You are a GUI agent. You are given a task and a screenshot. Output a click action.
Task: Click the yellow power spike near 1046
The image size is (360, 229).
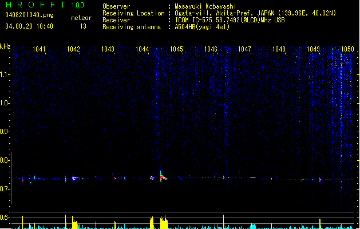(x=223, y=222)
